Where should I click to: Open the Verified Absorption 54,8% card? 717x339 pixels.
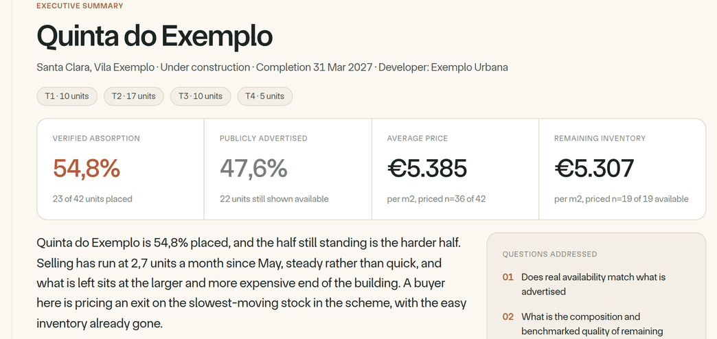coord(121,169)
